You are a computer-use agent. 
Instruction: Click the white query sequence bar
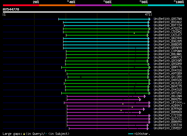pyautogui.click(x=77, y=12)
